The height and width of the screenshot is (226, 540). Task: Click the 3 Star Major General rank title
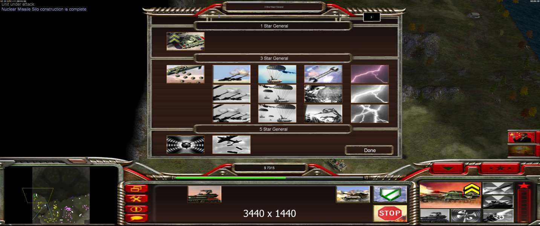coord(274,7)
